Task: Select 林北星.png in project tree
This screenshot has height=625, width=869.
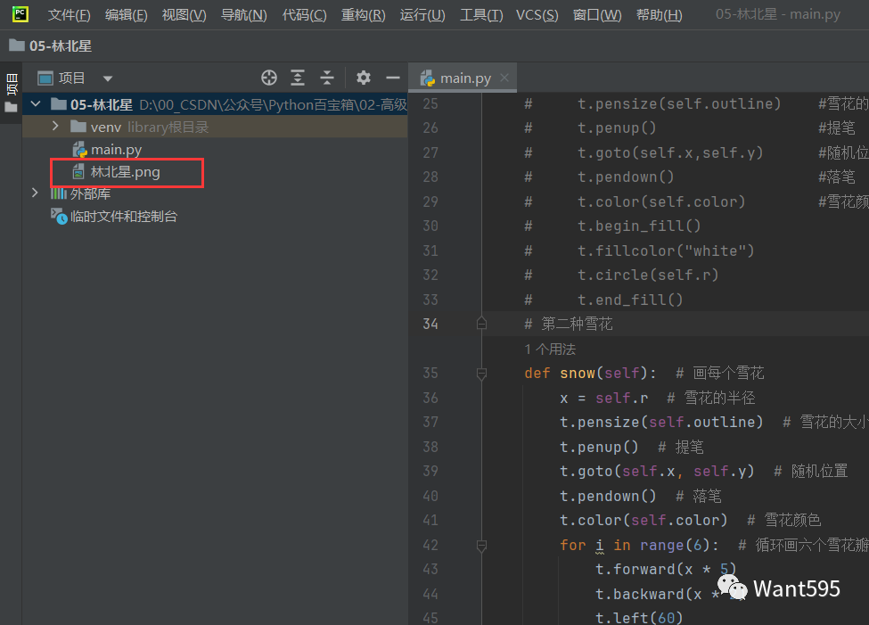Action: click(125, 172)
